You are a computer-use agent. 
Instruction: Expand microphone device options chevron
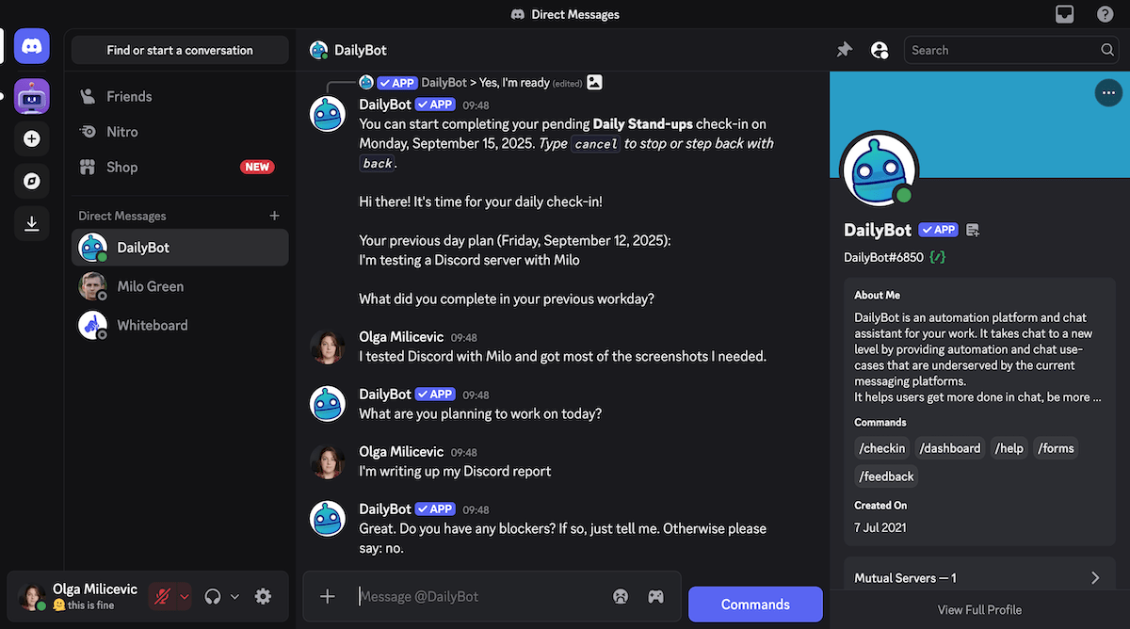click(184, 596)
